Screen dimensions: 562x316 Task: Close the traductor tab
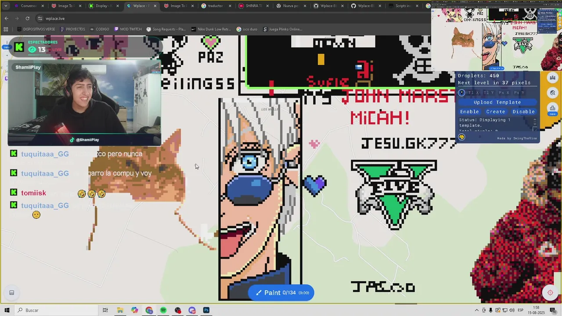pyautogui.click(x=230, y=6)
